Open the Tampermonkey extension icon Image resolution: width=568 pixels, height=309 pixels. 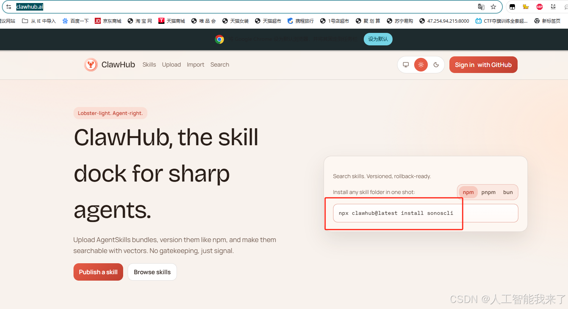point(512,7)
